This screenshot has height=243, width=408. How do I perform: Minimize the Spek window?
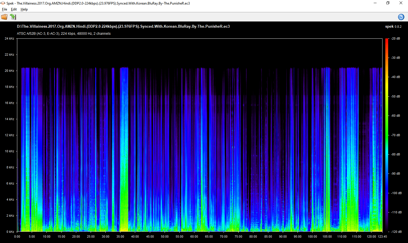pos(375,3)
